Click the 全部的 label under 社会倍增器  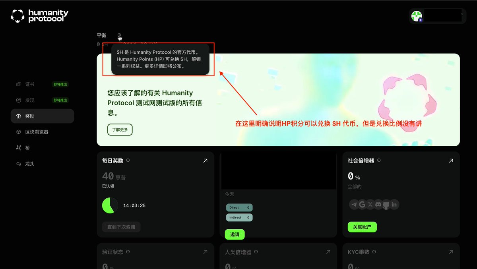(355, 187)
